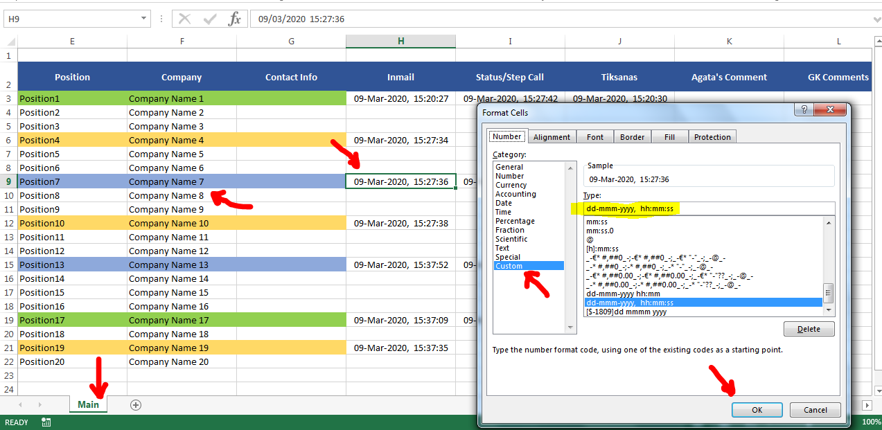Click the Position header cell
882x430 pixels.
73,77
